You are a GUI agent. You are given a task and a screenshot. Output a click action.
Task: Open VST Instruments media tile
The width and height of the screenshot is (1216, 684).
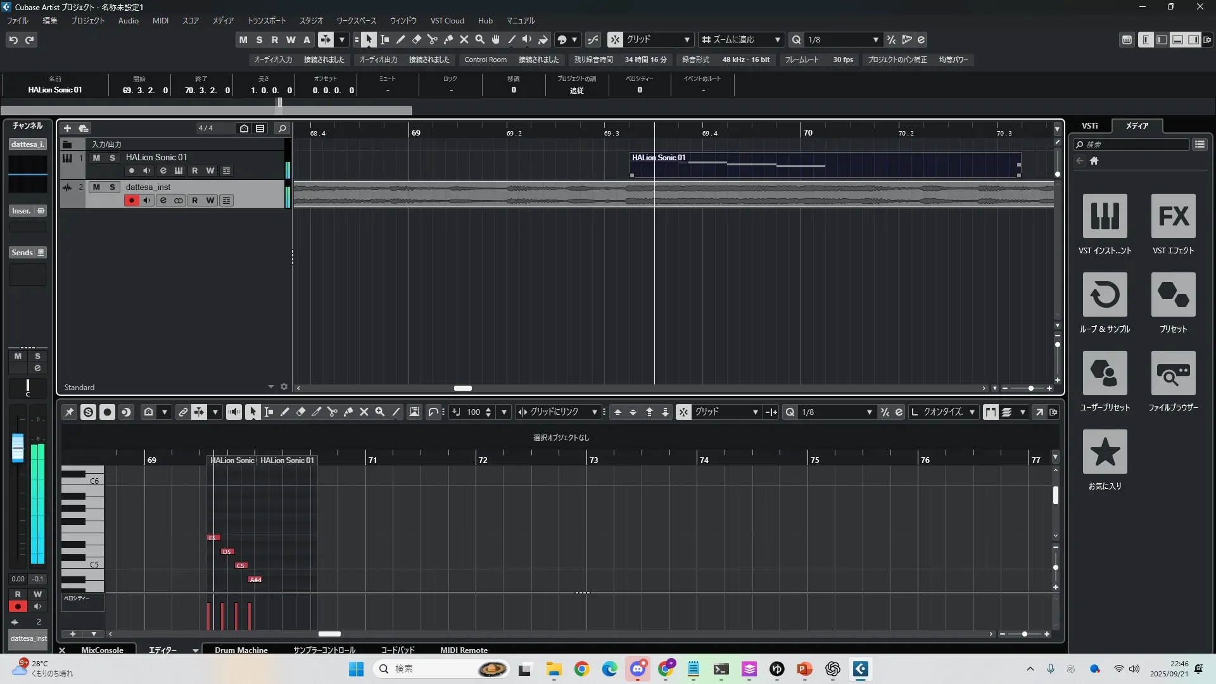tap(1105, 216)
